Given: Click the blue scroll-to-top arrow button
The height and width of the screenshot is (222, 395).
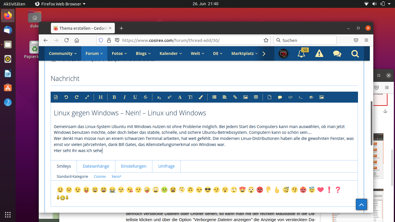Looking at the screenshot, I should pos(361,204).
